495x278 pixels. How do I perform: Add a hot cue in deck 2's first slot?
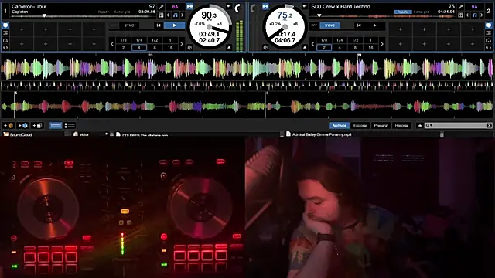click(x=401, y=29)
